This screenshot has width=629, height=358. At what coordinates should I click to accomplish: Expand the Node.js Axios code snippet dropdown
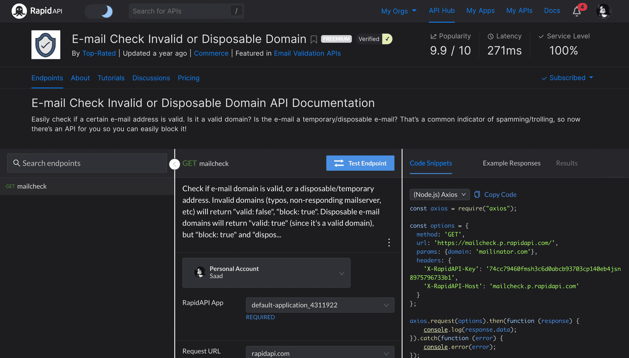click(x=438, y=194)
